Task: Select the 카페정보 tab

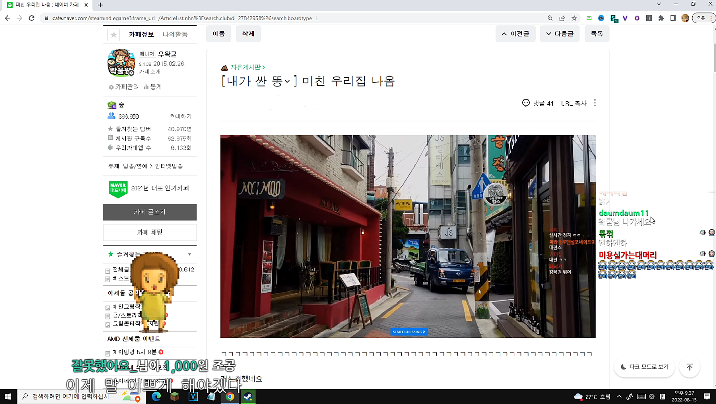Action: click(141, 34)
